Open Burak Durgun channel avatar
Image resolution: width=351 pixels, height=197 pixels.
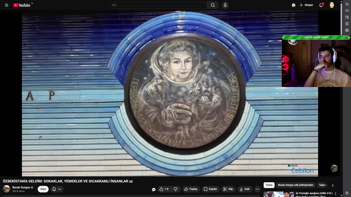tap(7, 189)
